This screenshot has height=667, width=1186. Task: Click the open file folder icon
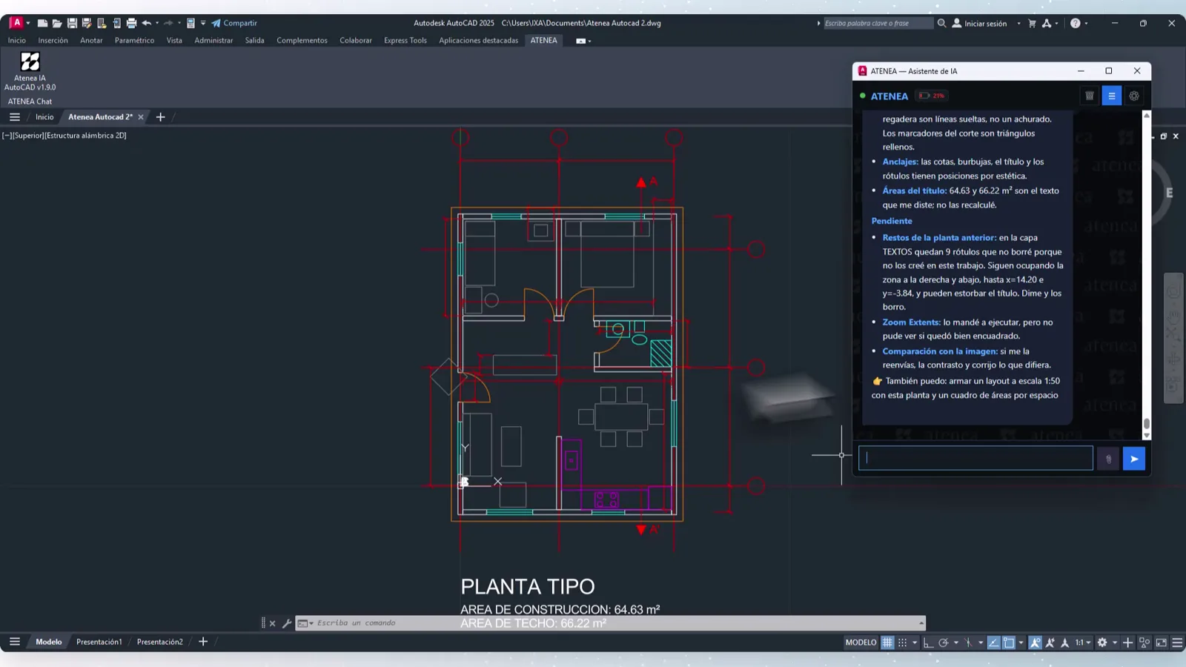point(57,23)
